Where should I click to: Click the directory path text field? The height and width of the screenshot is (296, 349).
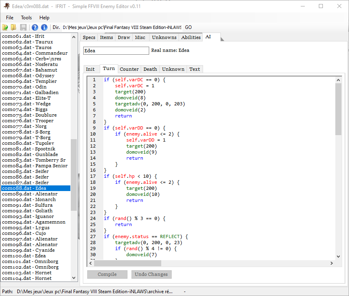tap(122, 27)
